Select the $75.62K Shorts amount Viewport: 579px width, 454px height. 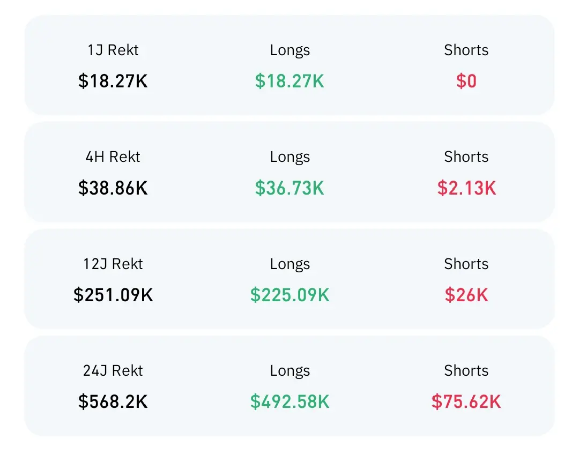point(466,401)
